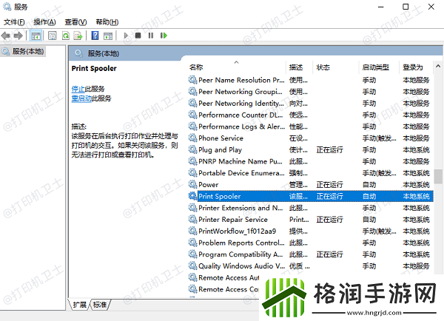Viewport: 444px width, 321px height.
Task: Click the gear icon of Printer Repair Service
Action: (x=192, y=219)
